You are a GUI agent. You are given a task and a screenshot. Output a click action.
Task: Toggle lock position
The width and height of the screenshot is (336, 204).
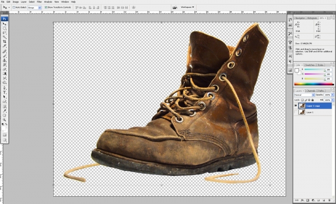tap(309, 100)
